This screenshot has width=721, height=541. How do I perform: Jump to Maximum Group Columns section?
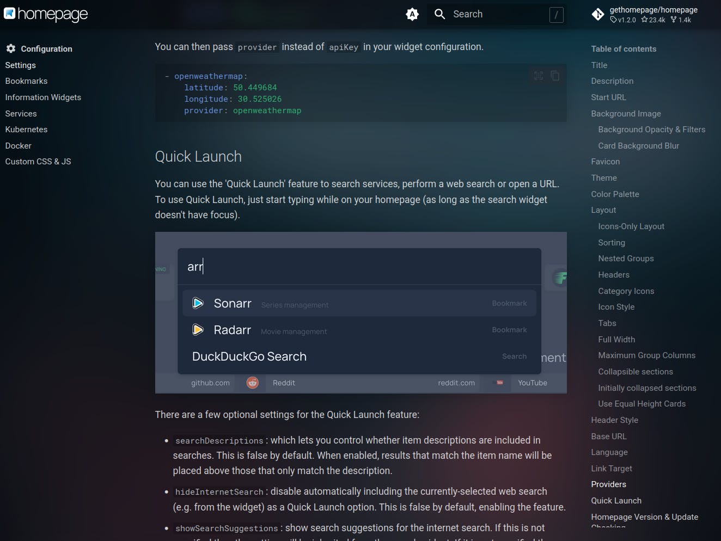click(646, 355)
